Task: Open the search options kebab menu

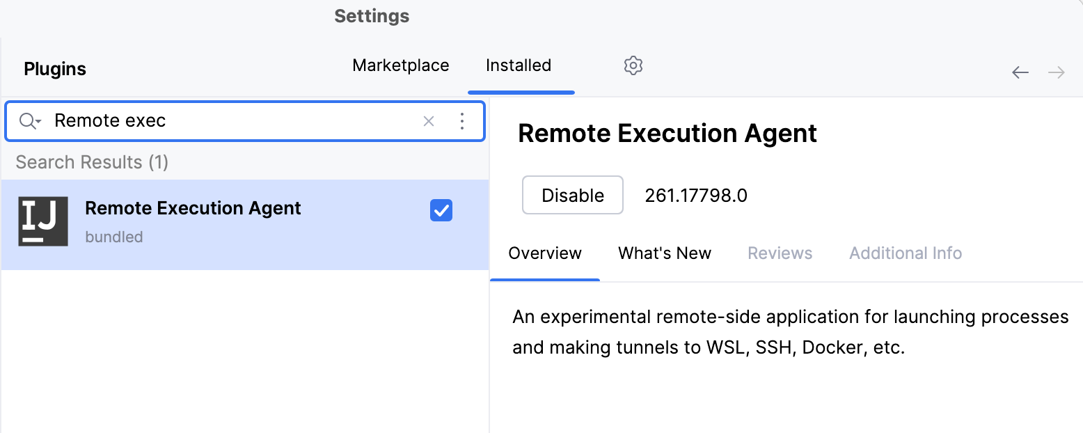Action: pyautogui.click(x=461, y=121)
